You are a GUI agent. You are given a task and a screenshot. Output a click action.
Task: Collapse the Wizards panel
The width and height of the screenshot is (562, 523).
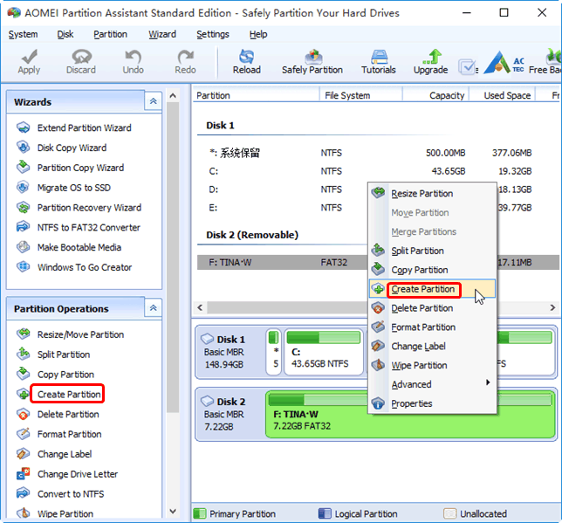[x=153, y=101]
